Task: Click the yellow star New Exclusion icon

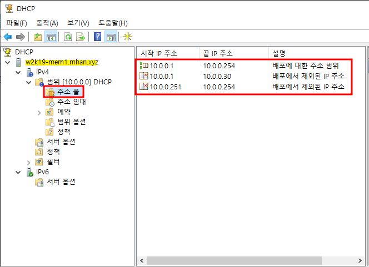Action: pos(127,37)
